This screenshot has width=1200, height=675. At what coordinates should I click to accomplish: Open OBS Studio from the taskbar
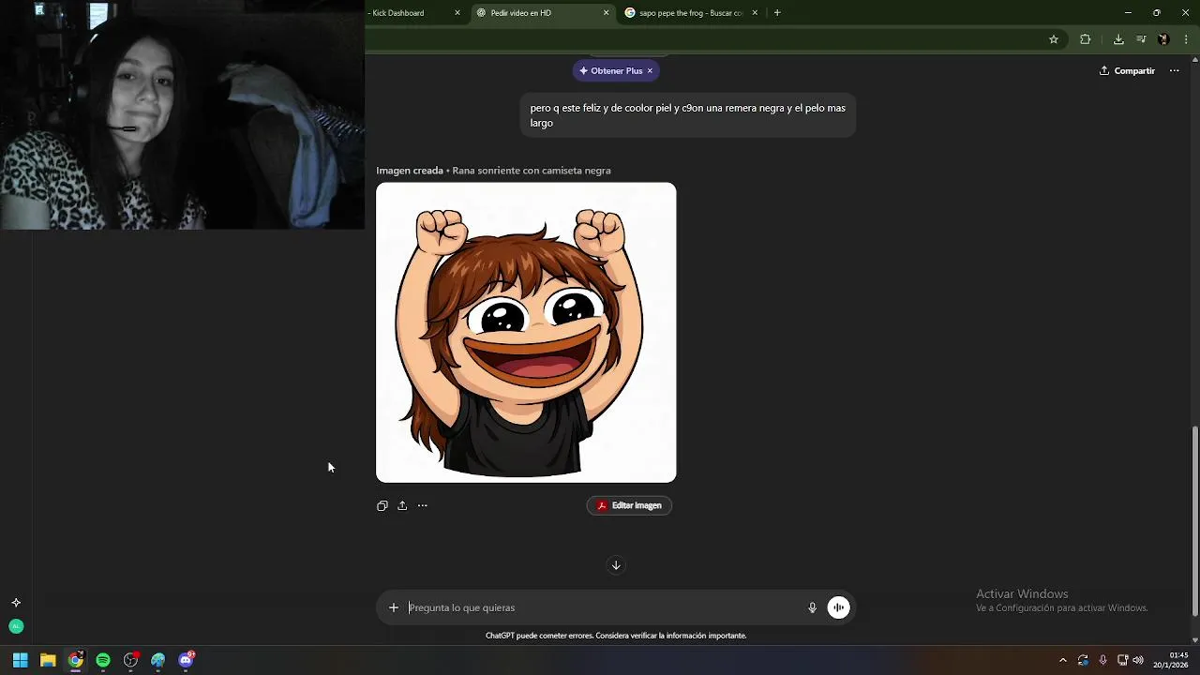[130, 660]
